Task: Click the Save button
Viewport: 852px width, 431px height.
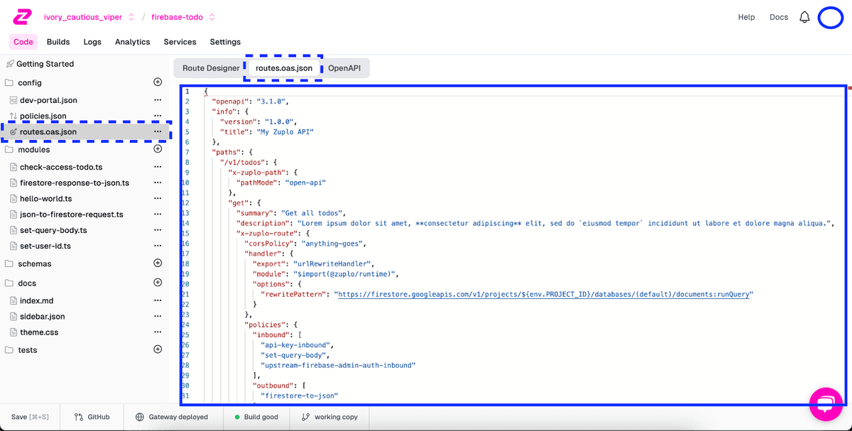Action: pos(28,417)
